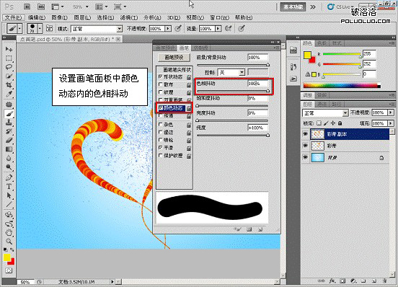Toggle Quick Mask mode icon

pos(9,270)
